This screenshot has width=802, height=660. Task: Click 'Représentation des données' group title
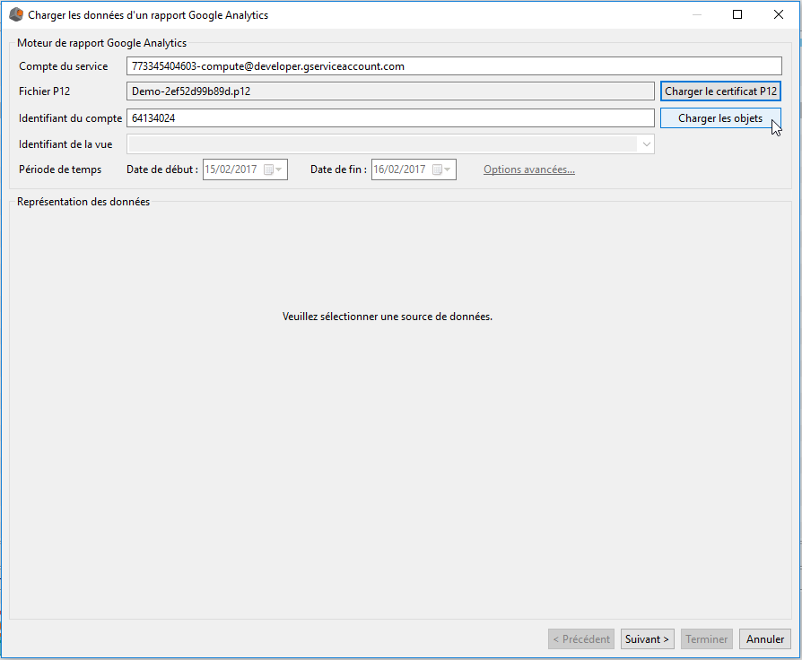tap(83, 202)
